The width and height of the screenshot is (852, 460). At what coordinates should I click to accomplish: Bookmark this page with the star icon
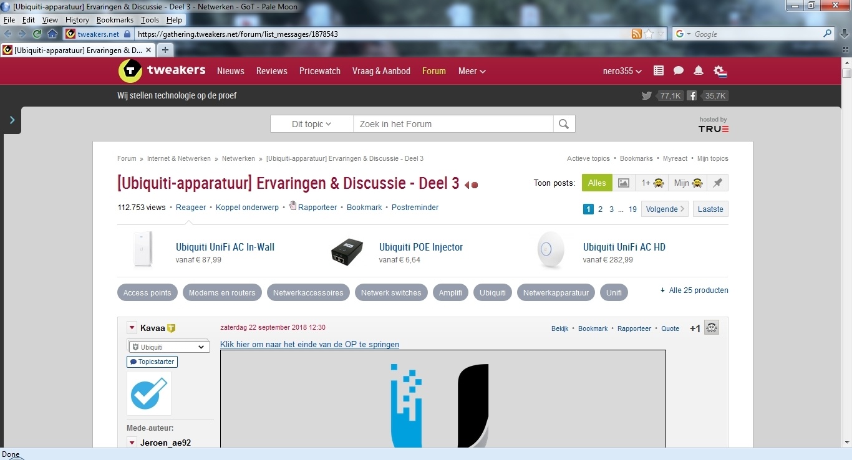pos(649,34)
